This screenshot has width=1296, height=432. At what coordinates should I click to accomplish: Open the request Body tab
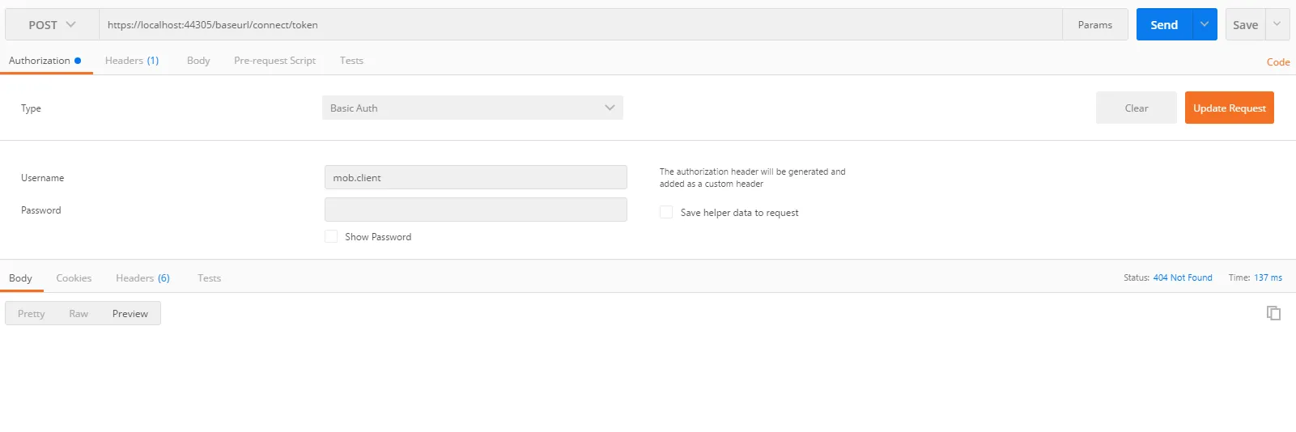click(198, 61)
